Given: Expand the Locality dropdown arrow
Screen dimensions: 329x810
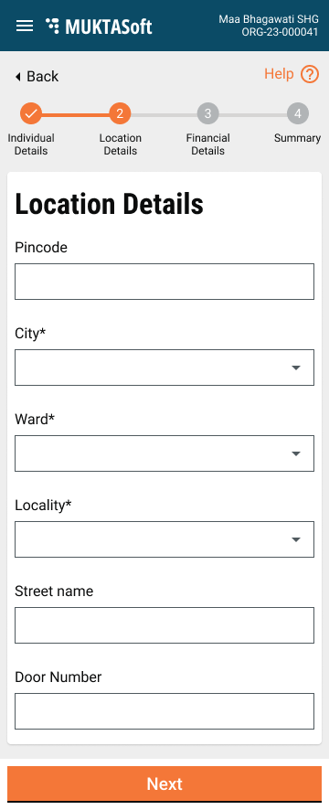Looking at the screenshot, I should pyautogui.click(x=296, y=539).
